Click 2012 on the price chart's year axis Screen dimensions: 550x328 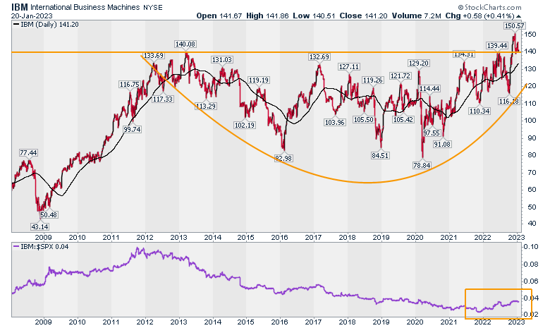(x=145, y=238)
